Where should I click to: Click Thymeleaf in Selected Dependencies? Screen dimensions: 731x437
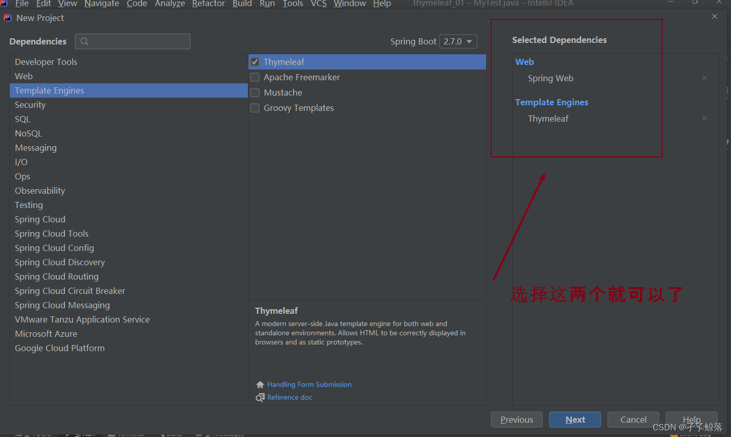[x=548, y=119]
